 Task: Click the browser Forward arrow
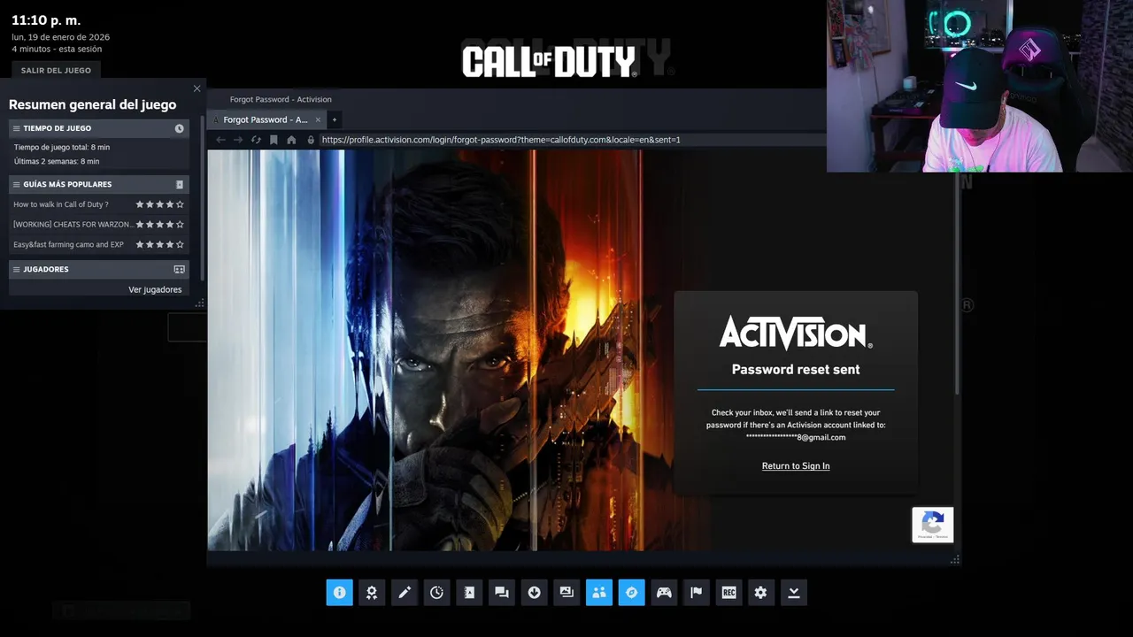[x=238, y=140]
